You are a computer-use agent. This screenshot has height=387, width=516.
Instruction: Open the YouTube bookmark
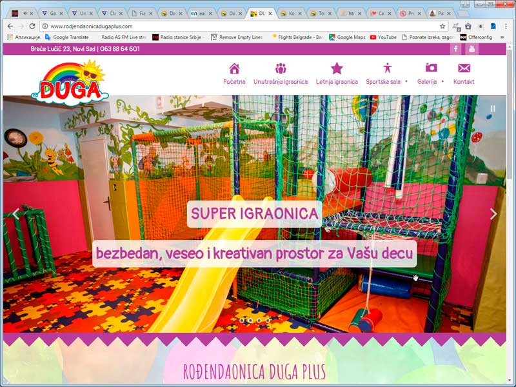(383, 37)
